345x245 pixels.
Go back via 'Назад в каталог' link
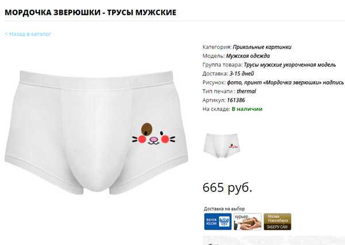click(28, 34)
